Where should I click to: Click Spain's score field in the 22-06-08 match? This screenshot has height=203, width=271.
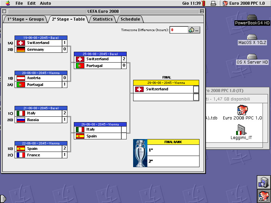(x=65, y=149)
